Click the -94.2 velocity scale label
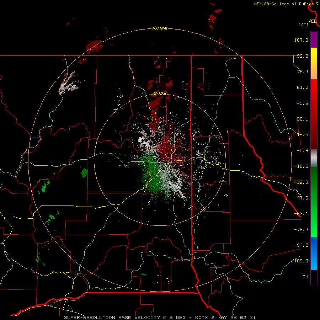 point(301,245)
